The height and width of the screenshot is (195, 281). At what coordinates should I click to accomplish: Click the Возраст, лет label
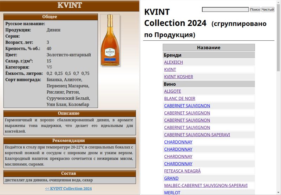coord(19,42)
